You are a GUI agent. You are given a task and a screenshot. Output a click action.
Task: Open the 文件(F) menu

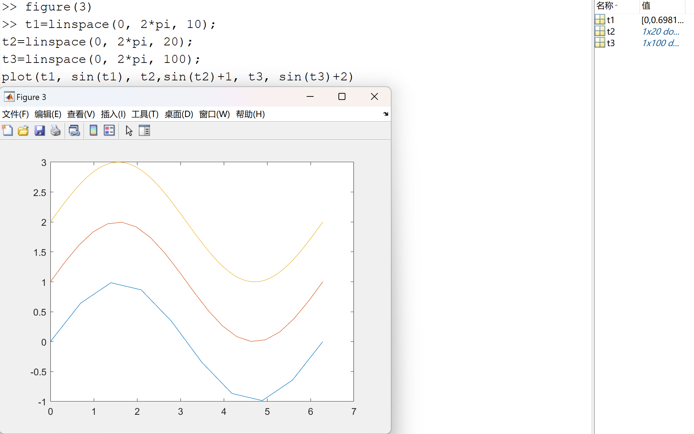[15, 114]
